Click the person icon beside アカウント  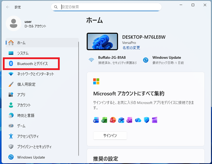coord(11,105)
